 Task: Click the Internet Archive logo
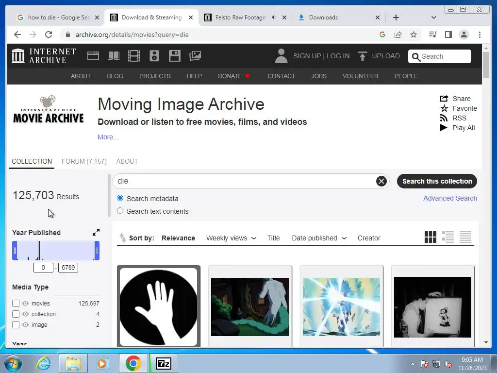coord(44,56)
